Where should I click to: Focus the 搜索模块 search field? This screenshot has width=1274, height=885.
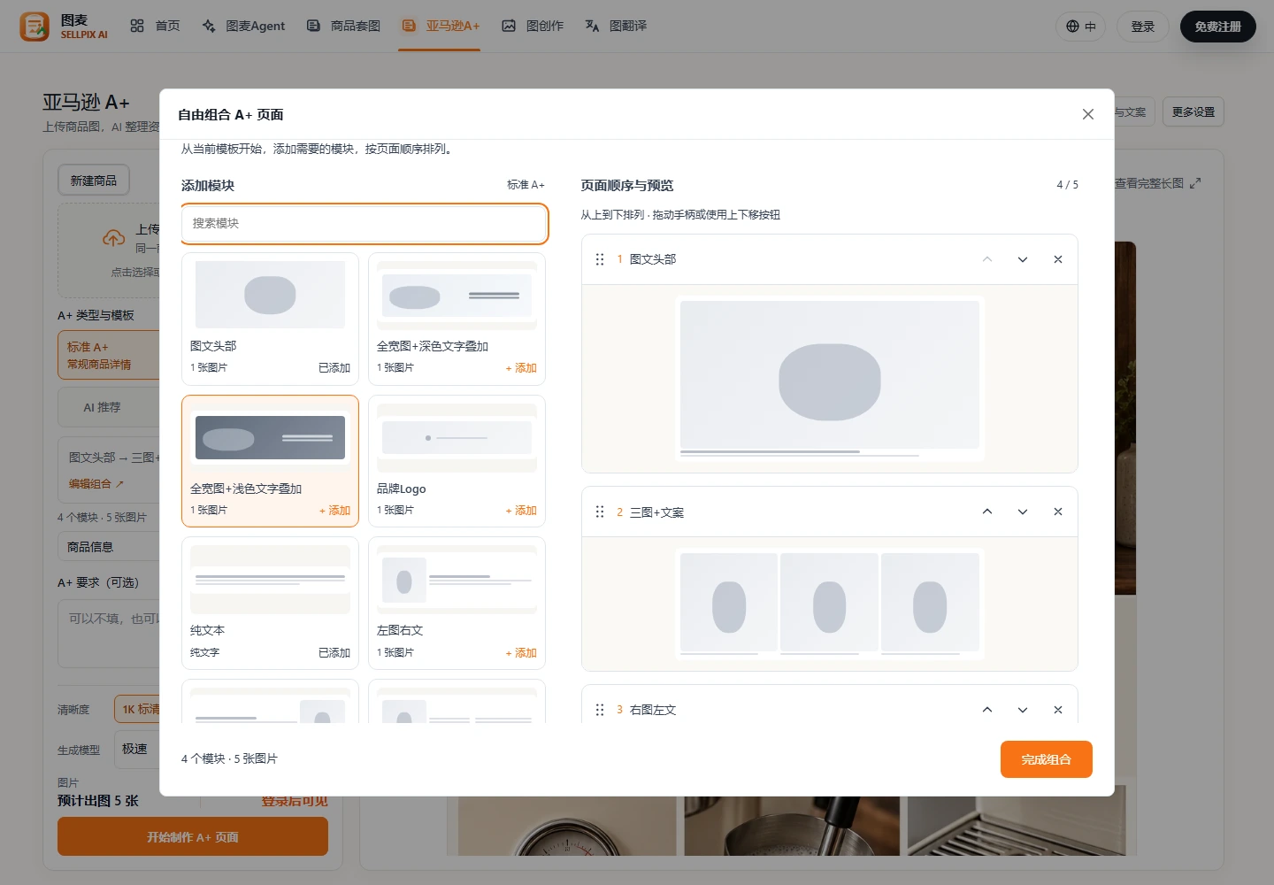365,224
